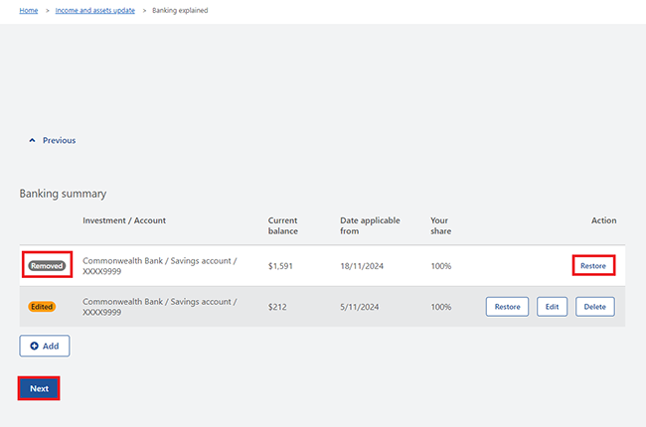Viewport: 646px width, 427px height.
Task: Select the Banking summary heading
Action: click(x=63, y=194)
